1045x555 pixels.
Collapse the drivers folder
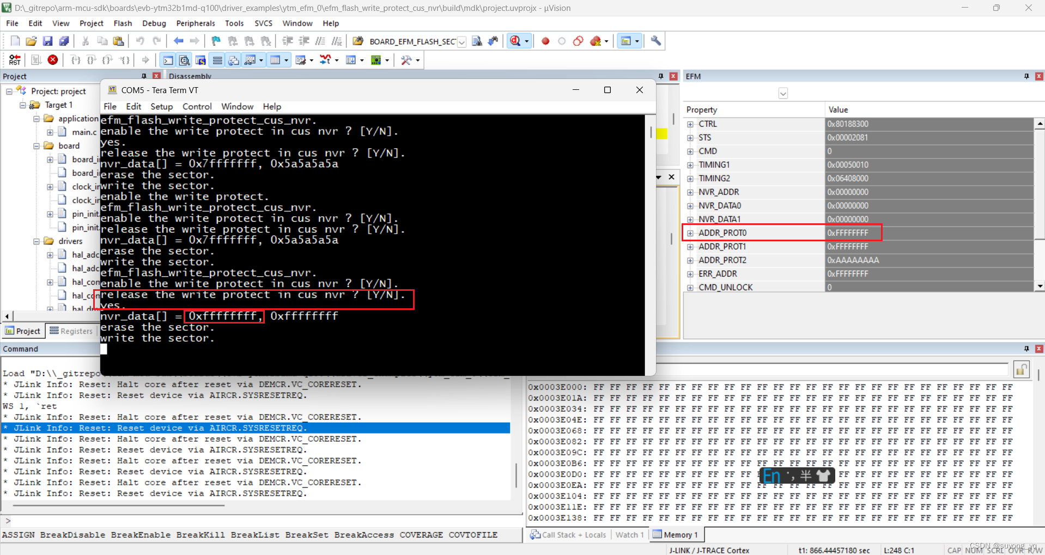coord(37,241)
